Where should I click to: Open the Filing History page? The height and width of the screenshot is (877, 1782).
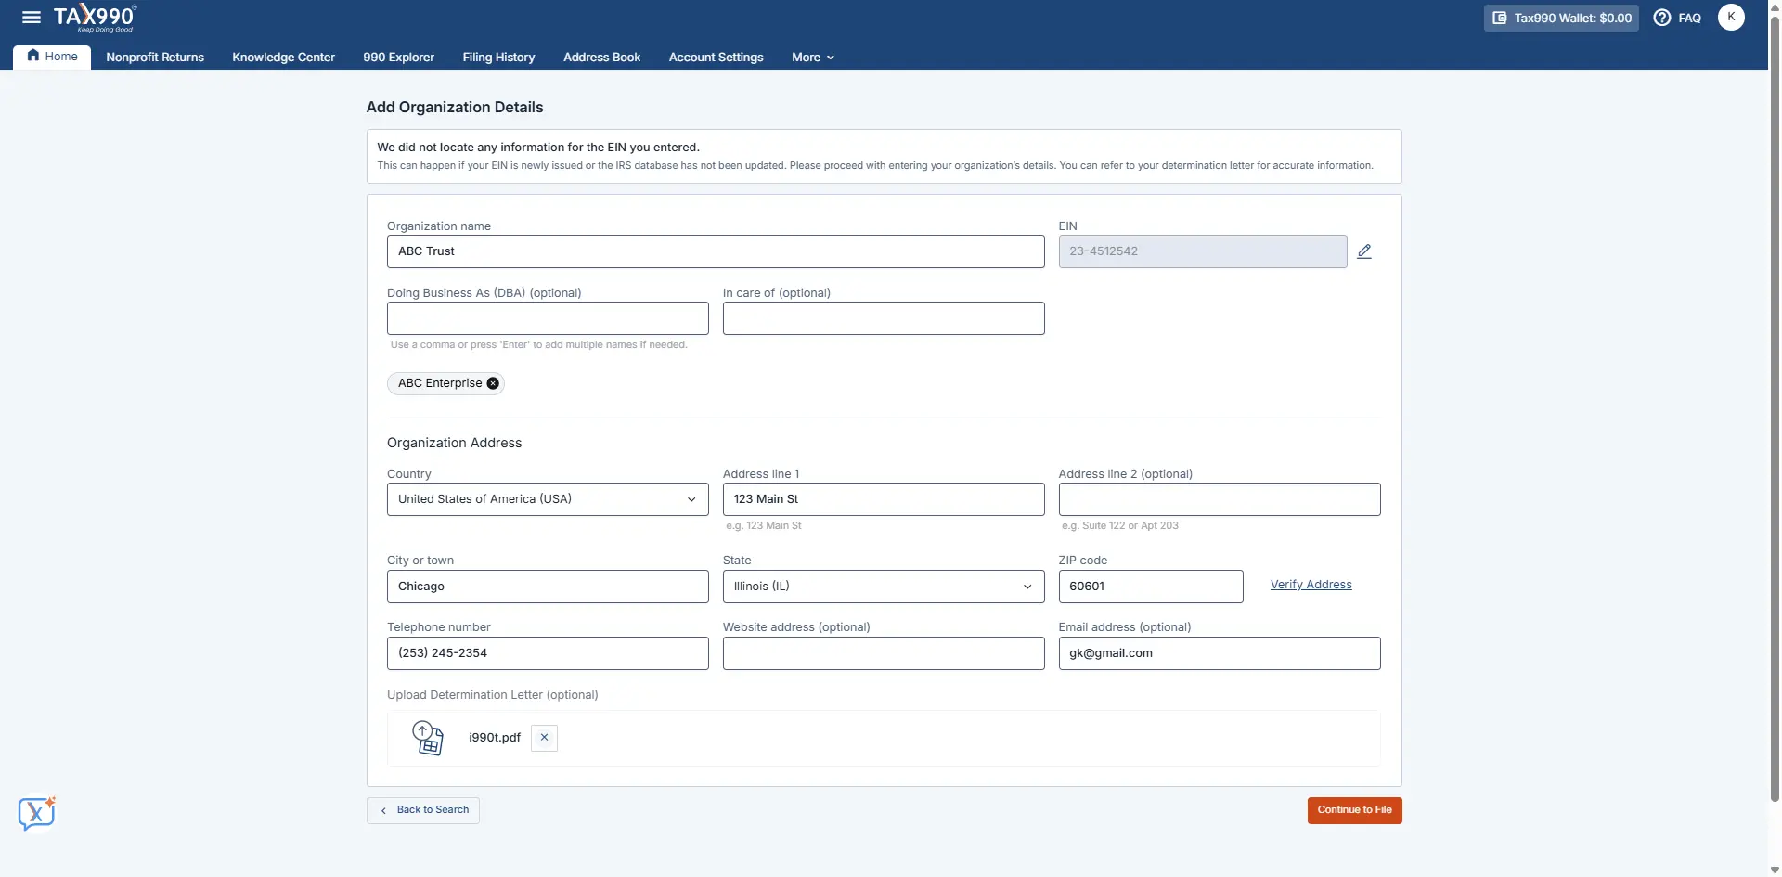coord(497,57)
